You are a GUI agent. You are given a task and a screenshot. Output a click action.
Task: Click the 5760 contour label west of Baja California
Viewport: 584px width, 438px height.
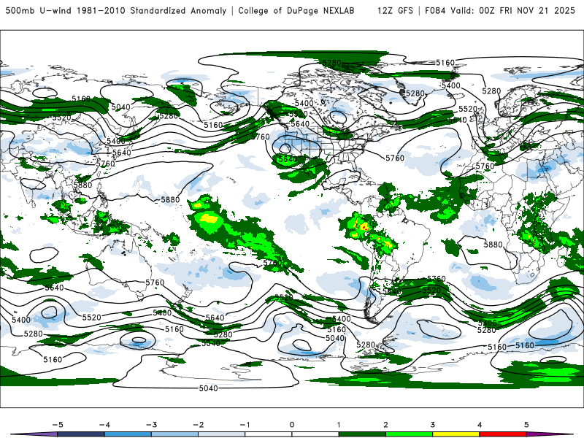[x=261, y=137]
